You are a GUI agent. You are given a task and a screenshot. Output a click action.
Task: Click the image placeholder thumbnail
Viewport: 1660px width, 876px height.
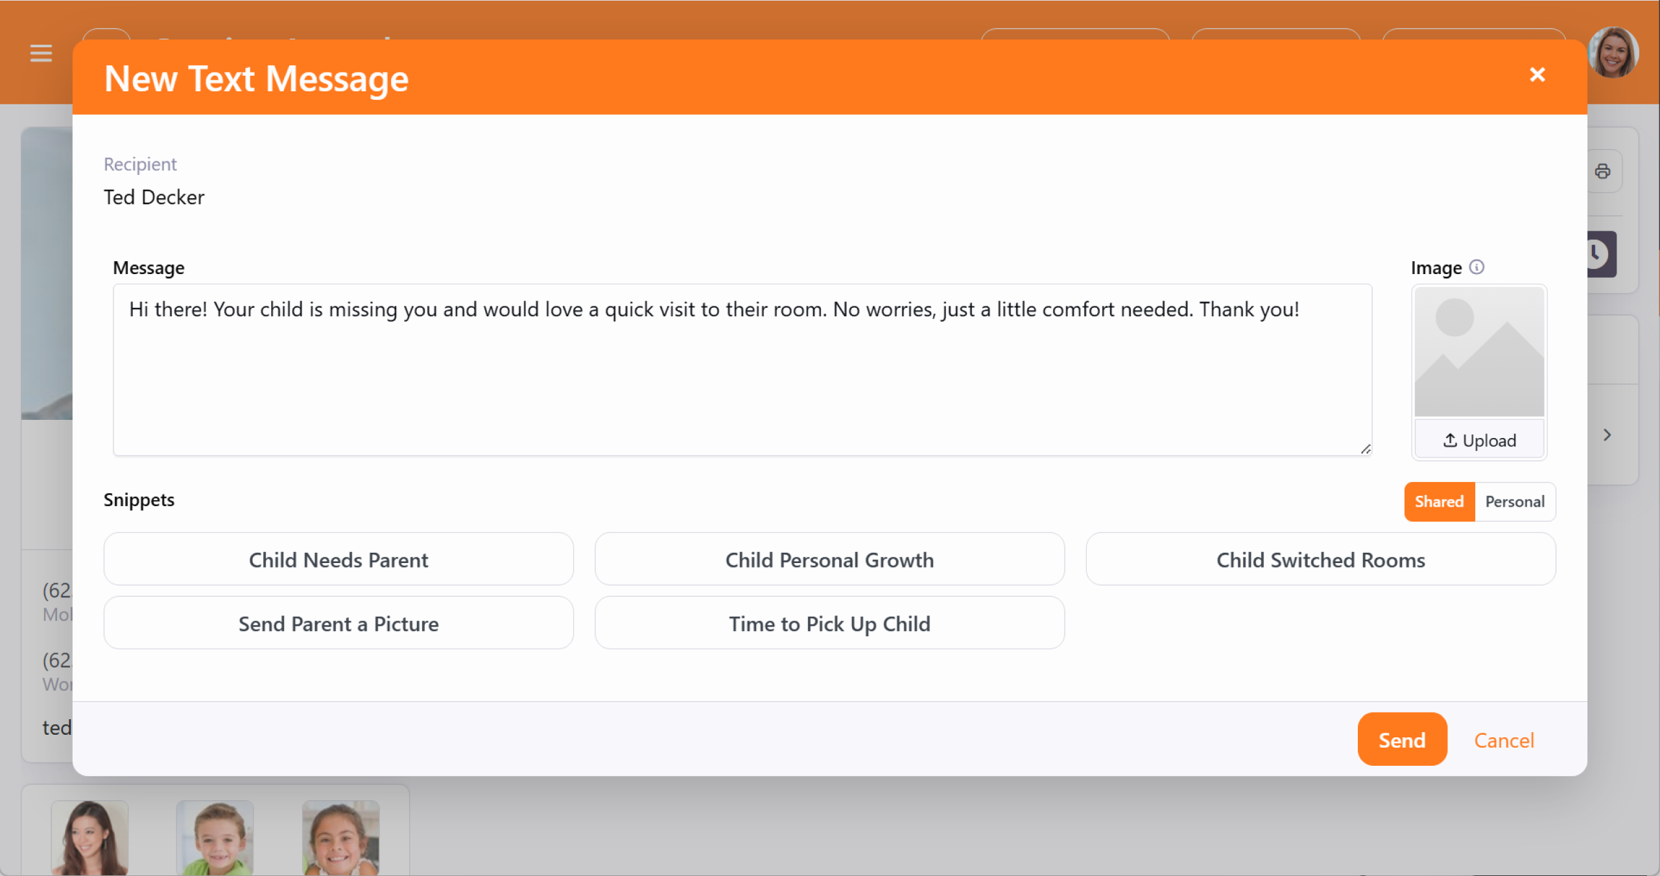1479,351
